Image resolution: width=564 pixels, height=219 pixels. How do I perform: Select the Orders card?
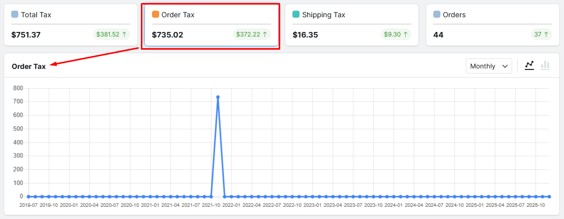pos(492,25)
